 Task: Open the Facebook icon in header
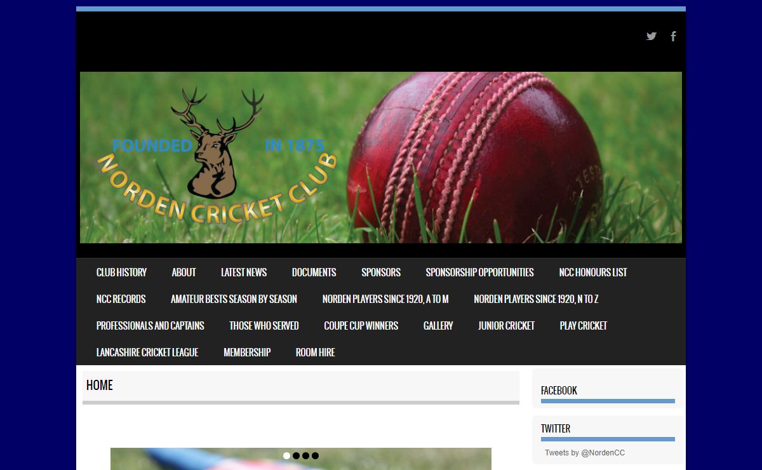[x=673, y=36]
